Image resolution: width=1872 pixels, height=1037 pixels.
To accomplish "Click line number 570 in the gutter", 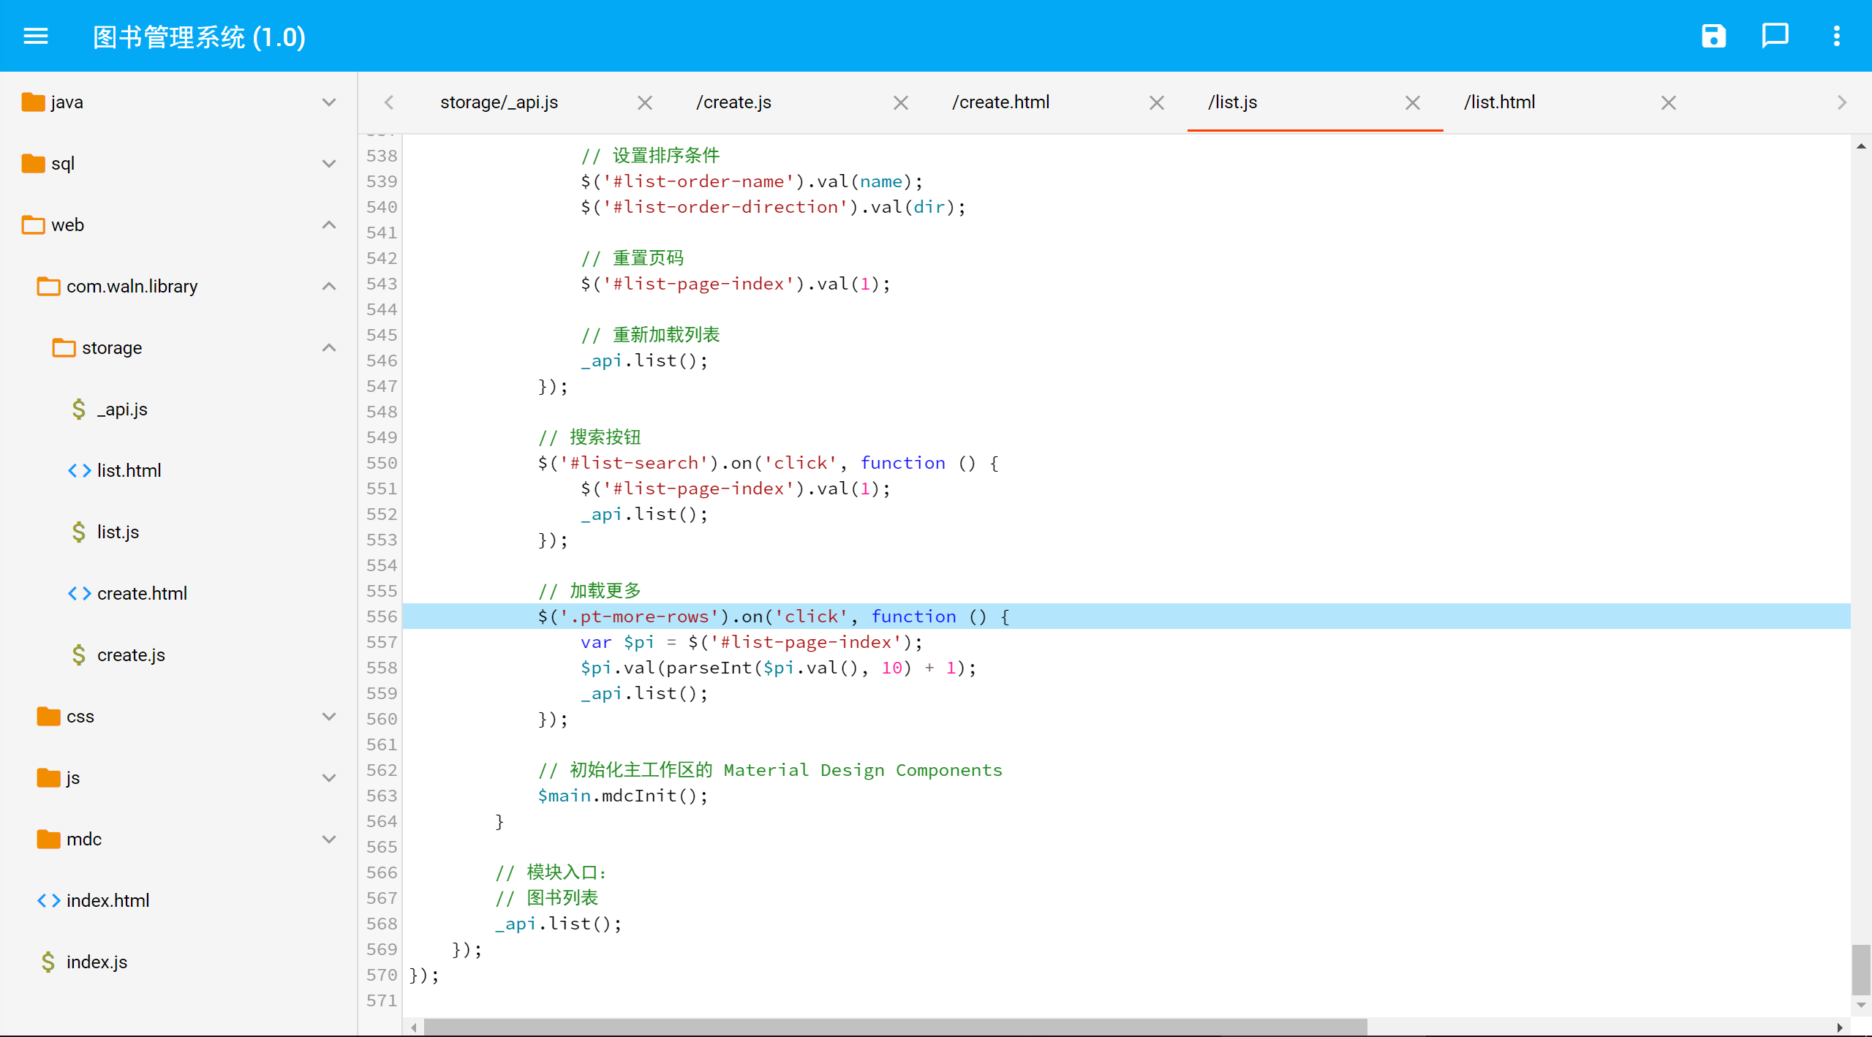I will coord(382,975).
